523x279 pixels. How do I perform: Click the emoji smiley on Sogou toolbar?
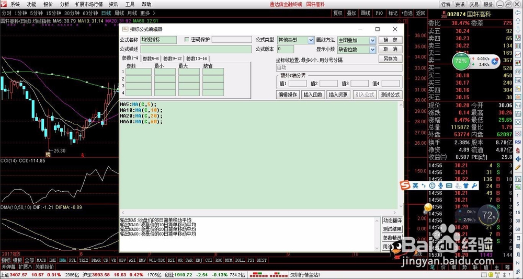pos(433,185)
